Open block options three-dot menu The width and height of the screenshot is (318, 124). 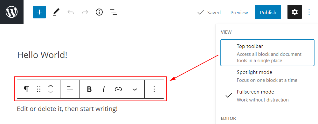click(154, 89)
